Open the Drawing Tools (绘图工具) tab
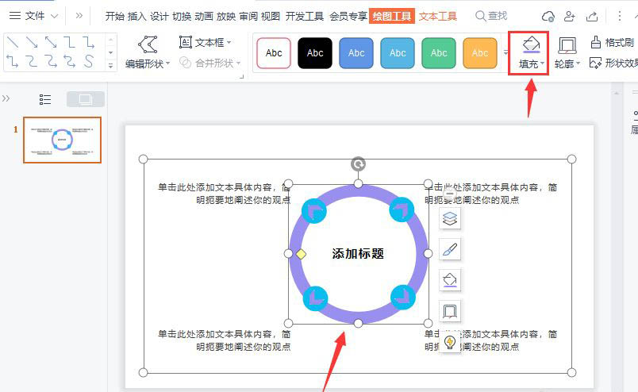The height and width of the screenshot is (392, 638). (392, 16)
